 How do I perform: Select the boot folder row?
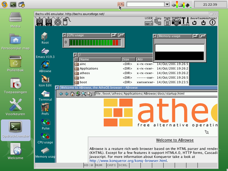coord(131,82)
